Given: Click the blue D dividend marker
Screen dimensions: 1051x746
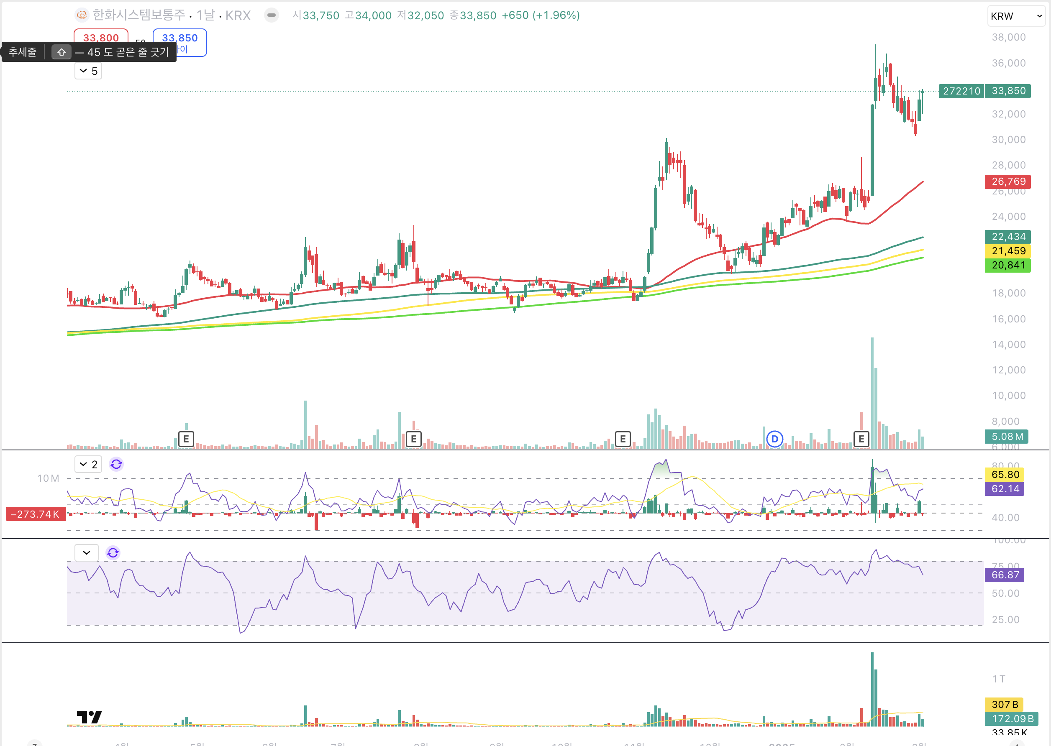Looking at the screenshot, I should [x=775, y=439].
